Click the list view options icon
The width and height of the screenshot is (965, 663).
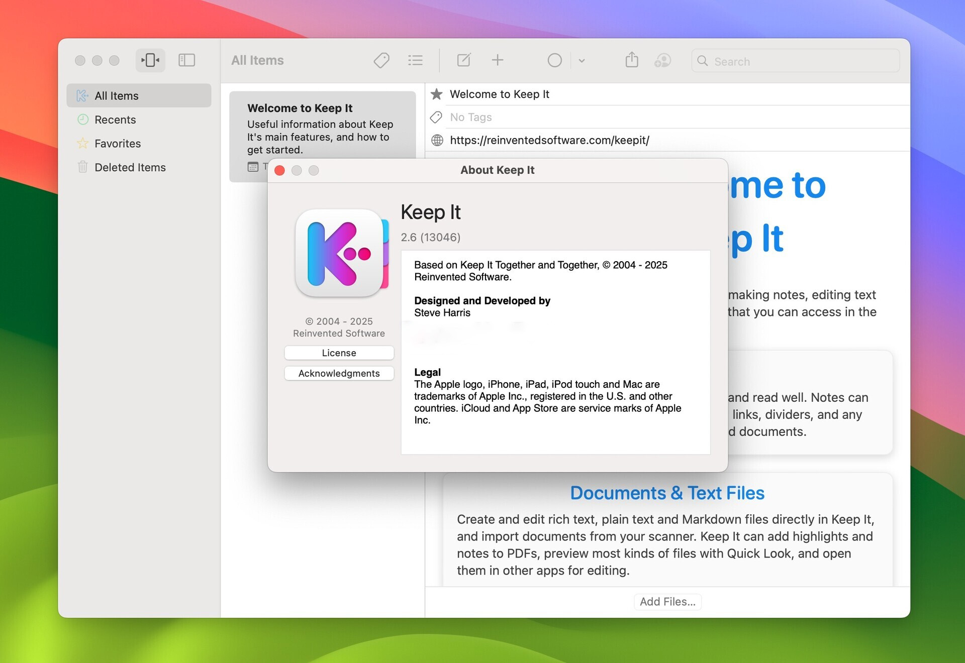(x=415, y=60)
